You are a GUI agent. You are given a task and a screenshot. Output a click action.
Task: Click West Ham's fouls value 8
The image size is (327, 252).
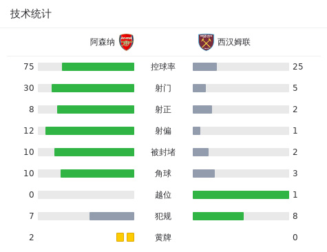pos(295,216)
